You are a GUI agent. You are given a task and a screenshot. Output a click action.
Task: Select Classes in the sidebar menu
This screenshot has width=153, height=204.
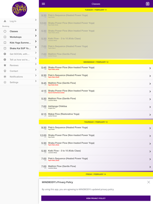tap(19, 31)
